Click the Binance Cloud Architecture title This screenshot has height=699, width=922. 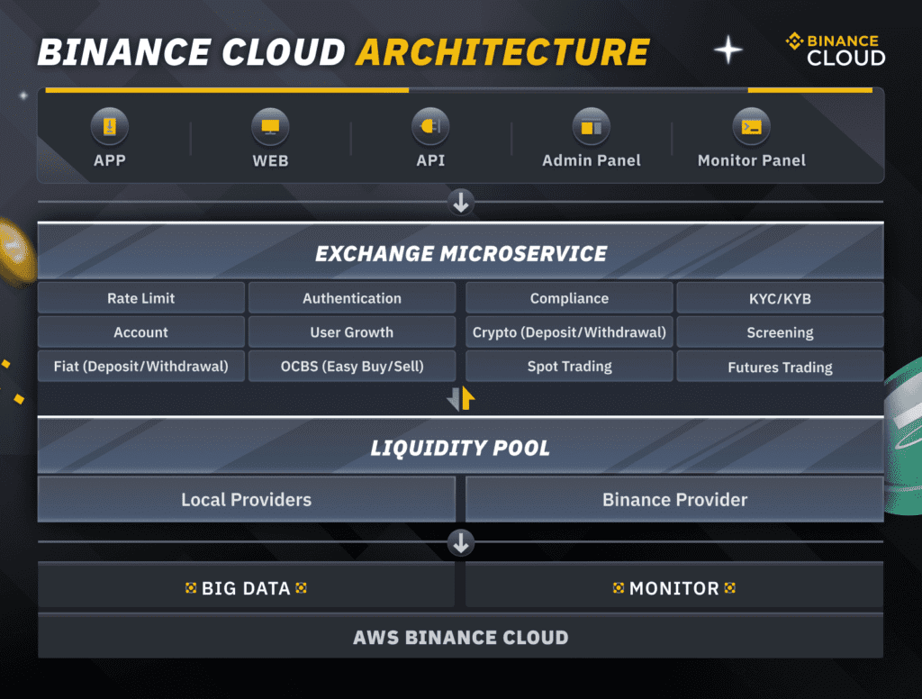[344, 51]
